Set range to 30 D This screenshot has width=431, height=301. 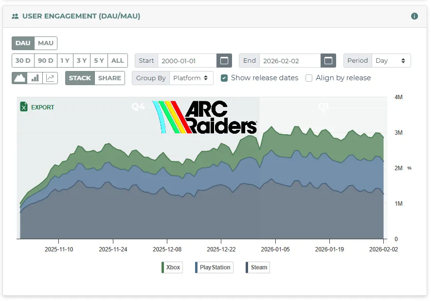point(23,61)
